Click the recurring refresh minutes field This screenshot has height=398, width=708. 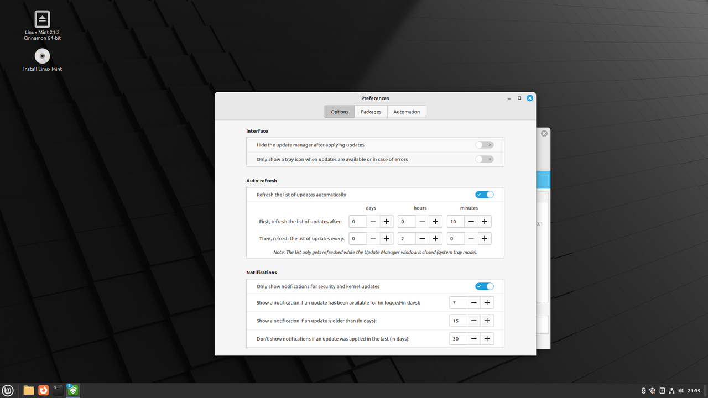coord(455,239)
